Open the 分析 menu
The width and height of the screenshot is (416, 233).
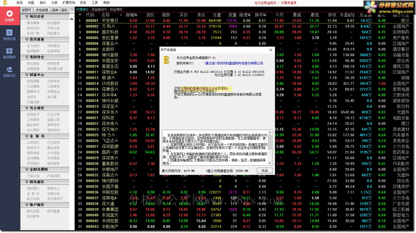(55, 3)
